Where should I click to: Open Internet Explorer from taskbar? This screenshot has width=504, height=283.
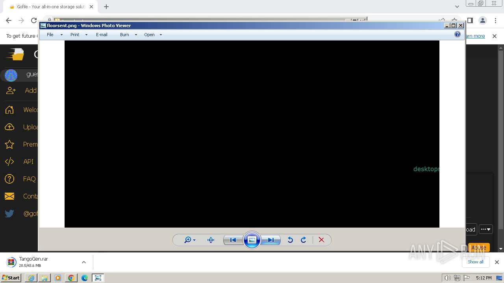[x=31, y=278]
